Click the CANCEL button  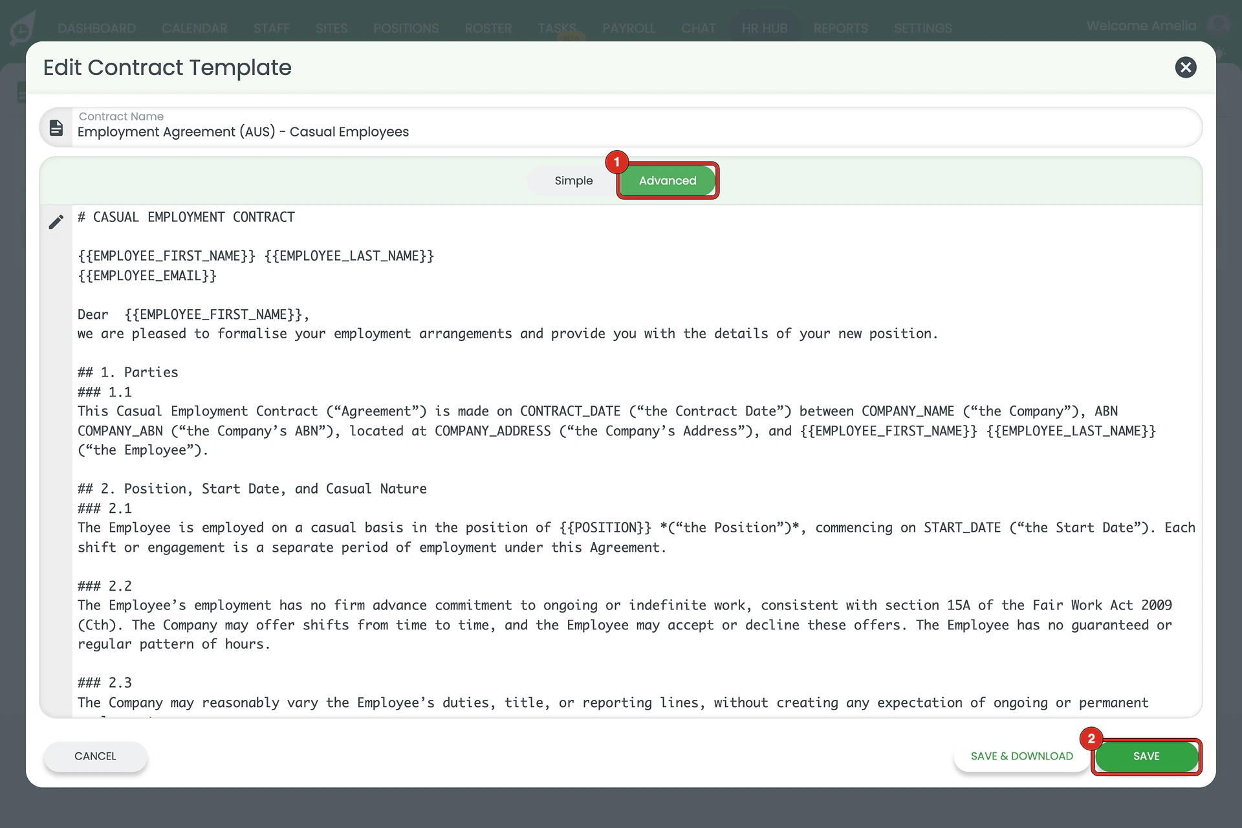[95, 756]
